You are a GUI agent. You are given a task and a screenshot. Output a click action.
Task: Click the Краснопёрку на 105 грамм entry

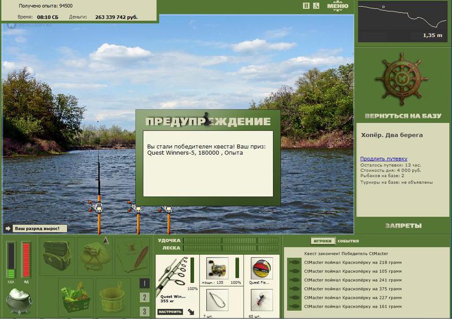[353, 271]
